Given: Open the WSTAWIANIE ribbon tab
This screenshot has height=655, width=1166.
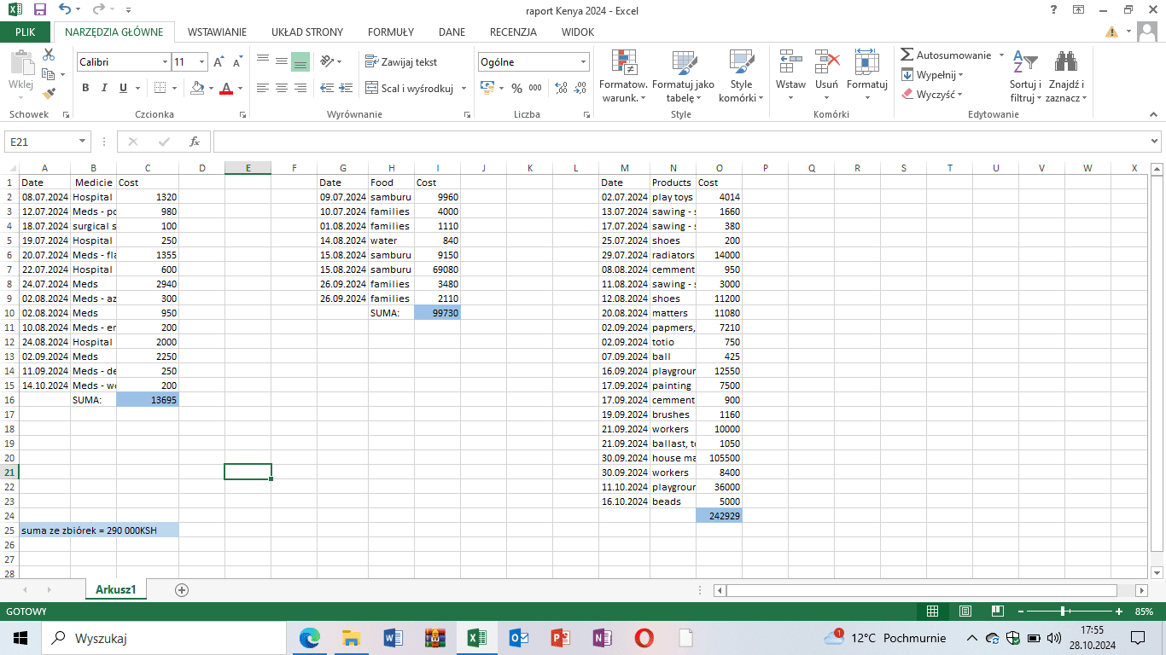Looking at the screenshot, I should pyautogui.click(x=217, y=32).
